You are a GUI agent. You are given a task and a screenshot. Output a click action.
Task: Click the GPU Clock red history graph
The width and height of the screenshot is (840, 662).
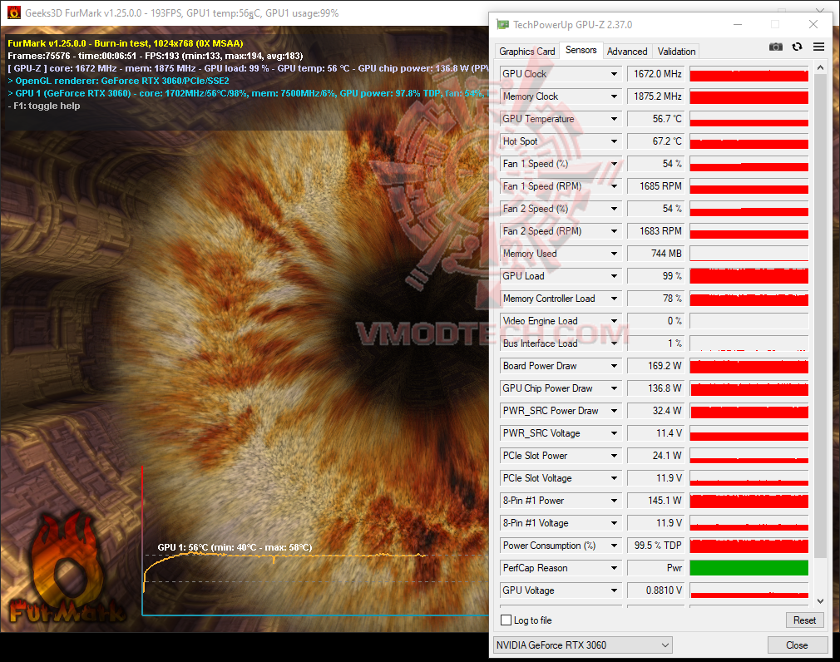[749, 74]
